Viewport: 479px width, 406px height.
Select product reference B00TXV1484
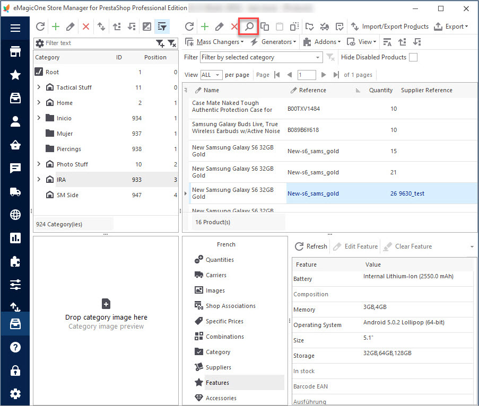[x=303, y=109]
